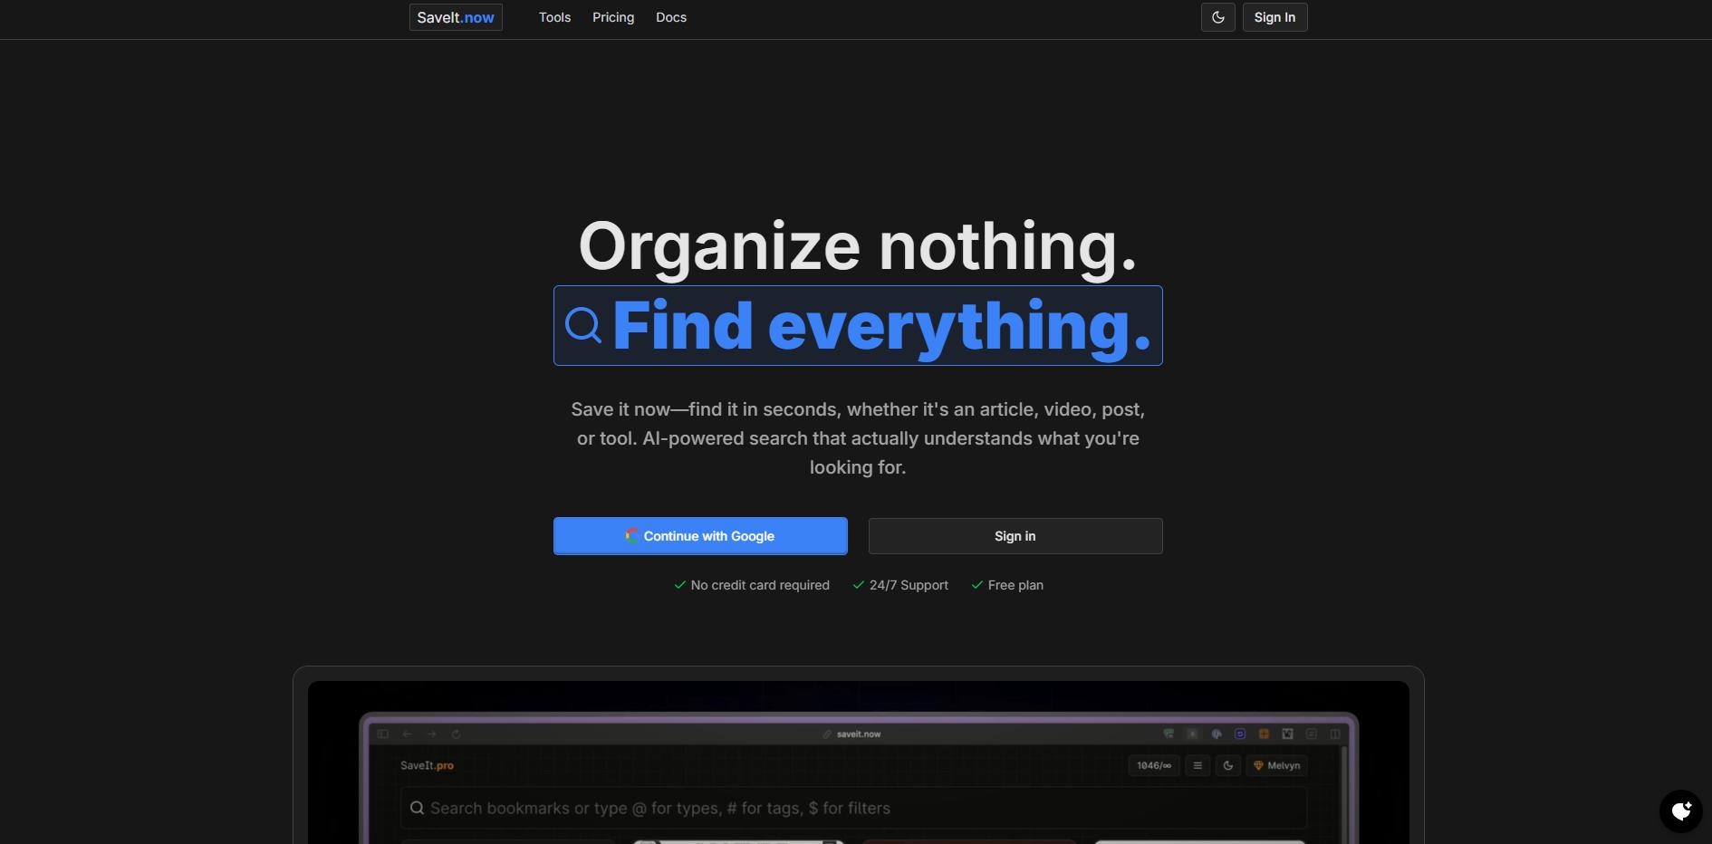Image resolution: width=1712 pixels, height=844 pixels.
Task: Click the green checkmark beside "24/7 Support"
Action: click(x=858, y=585)
